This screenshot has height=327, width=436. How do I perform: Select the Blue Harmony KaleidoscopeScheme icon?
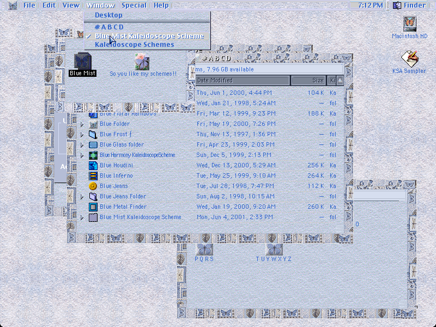tap(93, 155)
